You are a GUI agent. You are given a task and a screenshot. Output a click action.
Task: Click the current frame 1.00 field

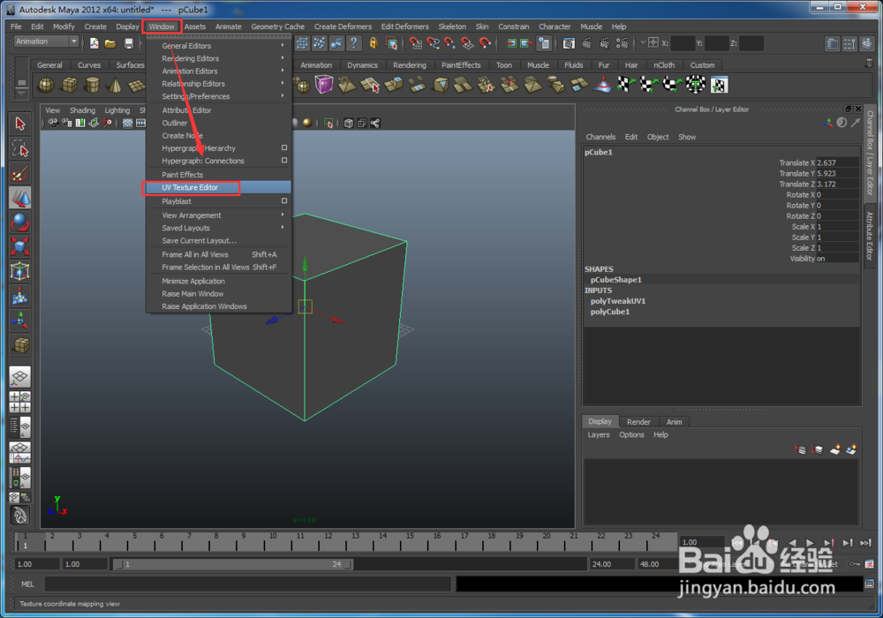(701, 542)
